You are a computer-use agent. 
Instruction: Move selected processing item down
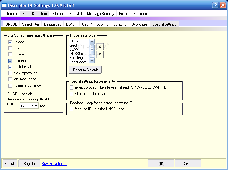point(100,55)
